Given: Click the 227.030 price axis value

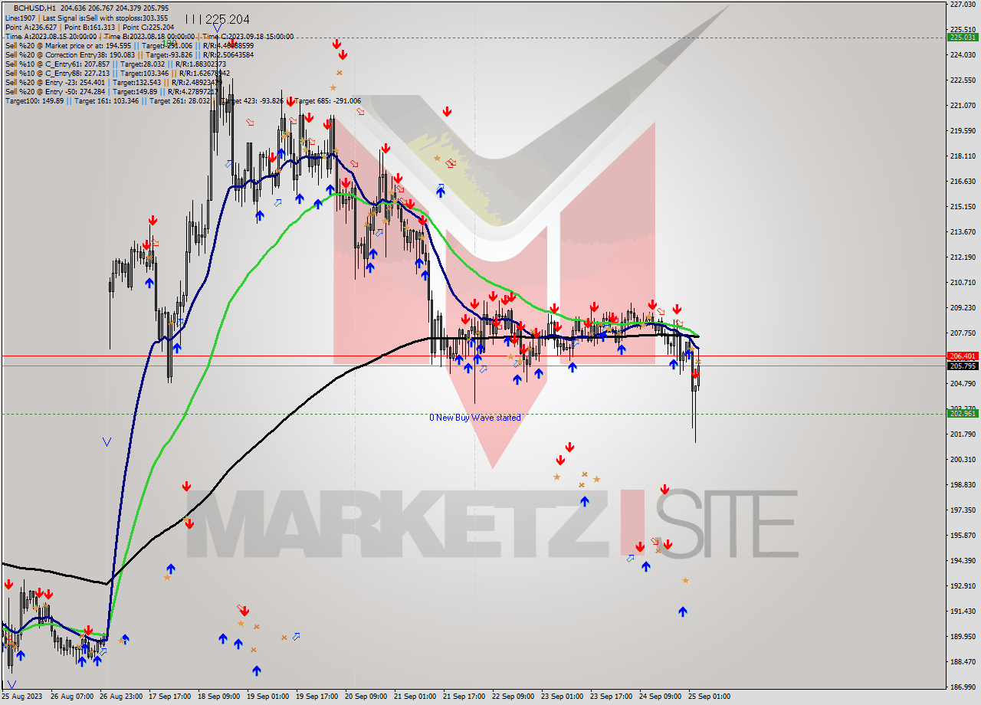Looking at the screenshot, I should (963, 5).
